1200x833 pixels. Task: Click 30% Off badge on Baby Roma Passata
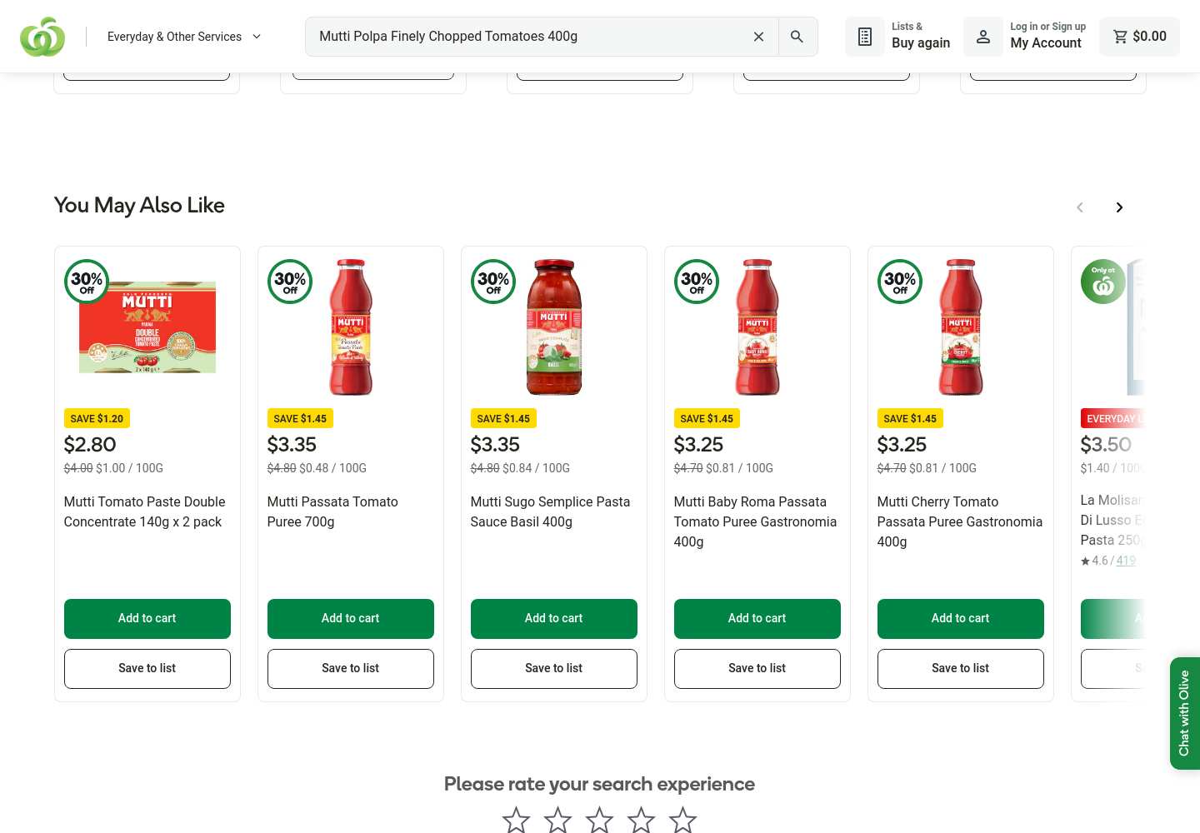click(x=697, y=282)
